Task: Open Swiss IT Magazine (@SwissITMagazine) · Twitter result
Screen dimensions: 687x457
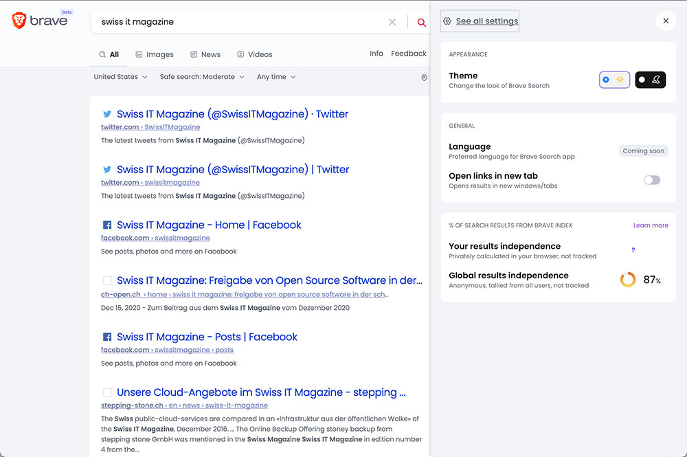Action: (233, 114)
